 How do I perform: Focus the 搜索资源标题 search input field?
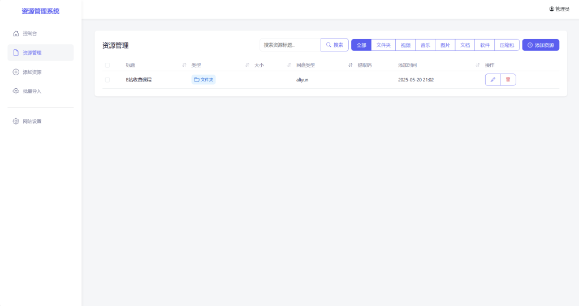point(290,45)
